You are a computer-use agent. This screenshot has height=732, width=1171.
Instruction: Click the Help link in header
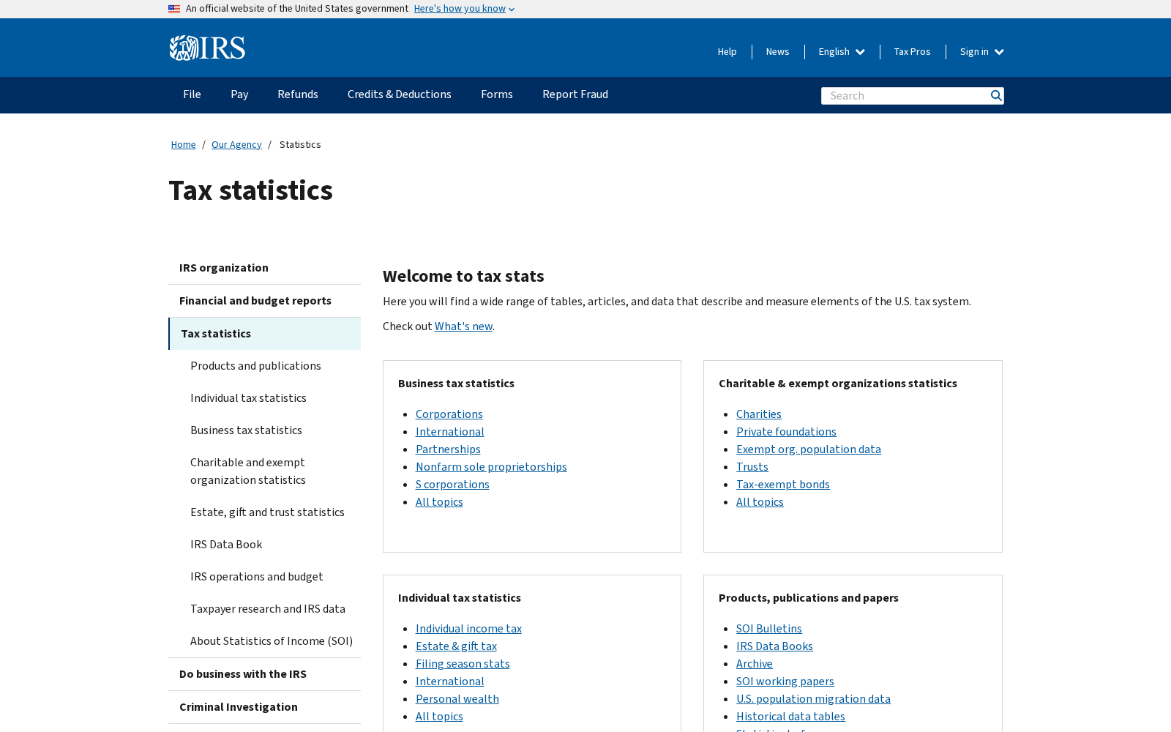[x=727, y=51]
